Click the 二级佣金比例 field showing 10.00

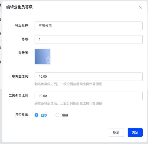point(88,96)
